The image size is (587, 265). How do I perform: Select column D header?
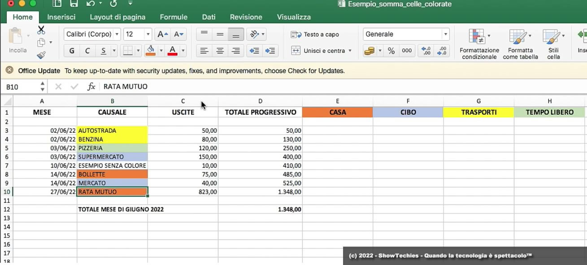[x=260, y=101]
